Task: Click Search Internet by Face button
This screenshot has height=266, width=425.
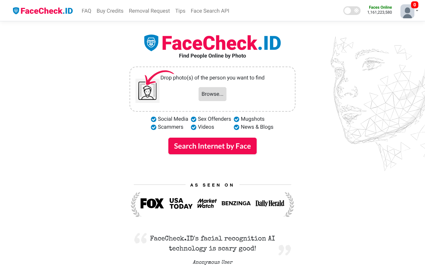Action: click(212, 146)
